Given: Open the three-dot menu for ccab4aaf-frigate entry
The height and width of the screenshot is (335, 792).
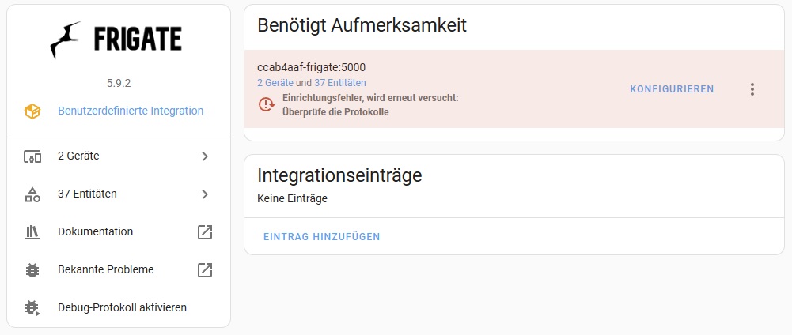Looking at the screenshot, I should (752, 89).
